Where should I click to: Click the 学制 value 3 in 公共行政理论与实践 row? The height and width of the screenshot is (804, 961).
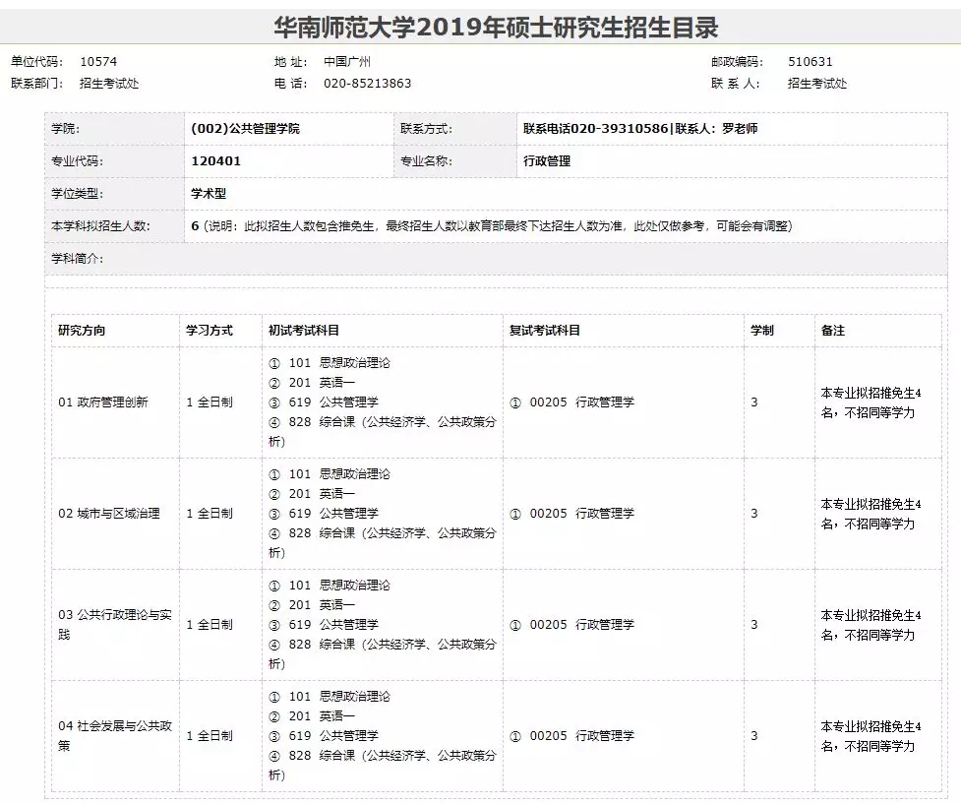click(754, 624)
